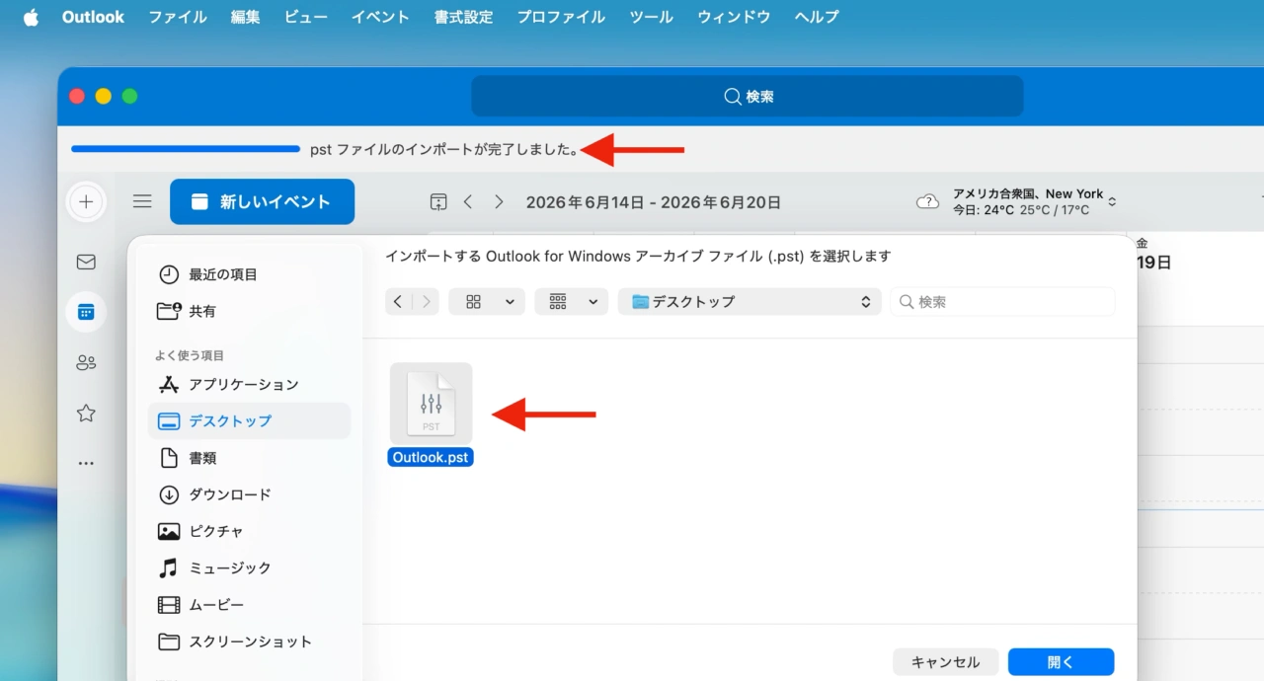Screen dimensions: 1264x681
Task: Open the ツール menu
Action: coord(651,17)
